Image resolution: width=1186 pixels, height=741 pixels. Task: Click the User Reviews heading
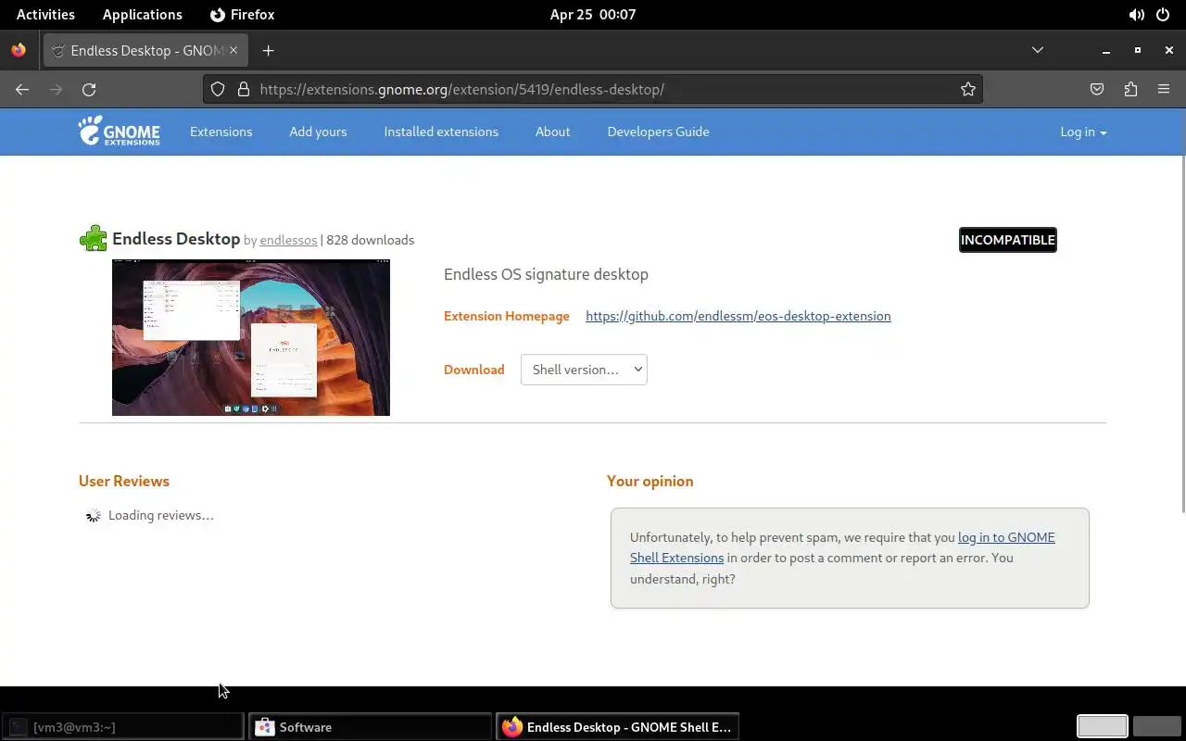tap(124, 481)
